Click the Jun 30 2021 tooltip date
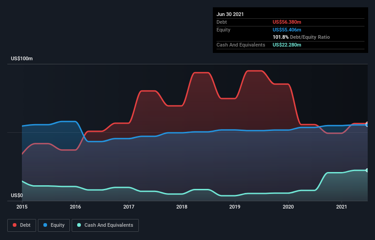Screen dimensions: 375x240 coord(230,14)
